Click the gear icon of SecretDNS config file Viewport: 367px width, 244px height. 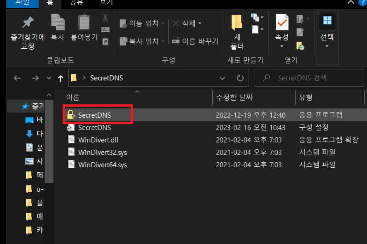[x=71, y=127]
